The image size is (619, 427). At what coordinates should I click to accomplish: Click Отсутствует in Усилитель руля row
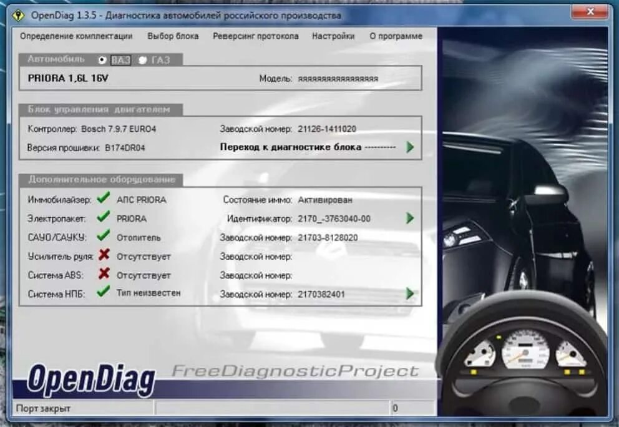(x=144, y=257)
